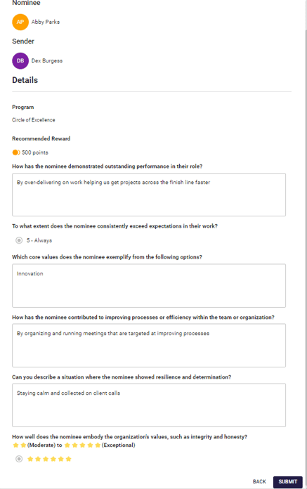Image resolution: width=307 pixels, height=489 pixels.
Task: Click the first star in rating row
Action: click(30, 459)
